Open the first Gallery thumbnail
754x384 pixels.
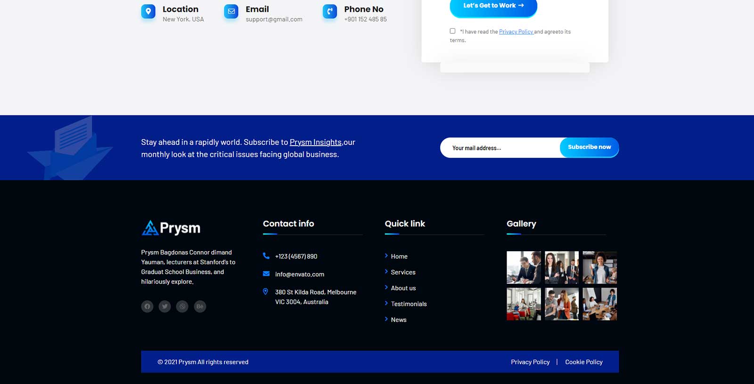[x=524, y=267]
